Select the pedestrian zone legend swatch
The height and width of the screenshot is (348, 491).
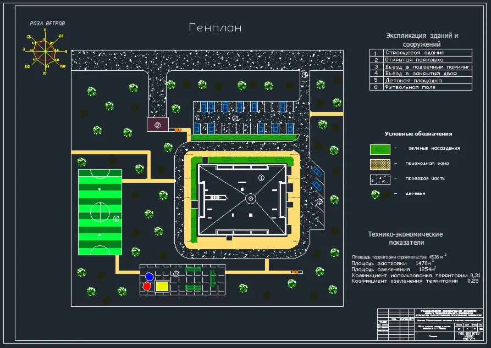[x=380, y=165]
